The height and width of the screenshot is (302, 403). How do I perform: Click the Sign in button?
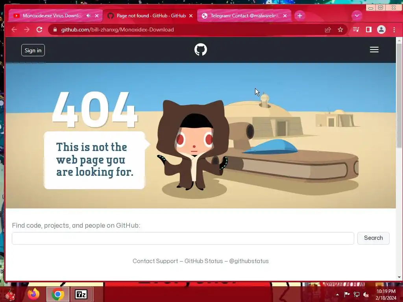[x=33, y=50]
